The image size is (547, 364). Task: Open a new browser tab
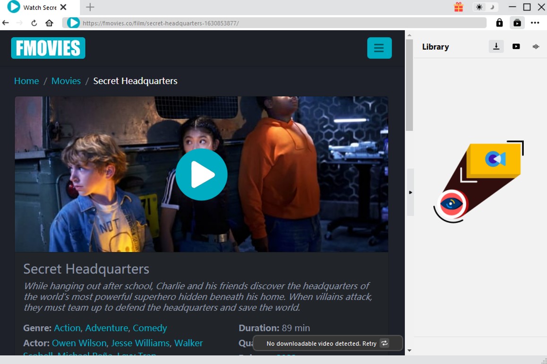[x=90, y=7]
